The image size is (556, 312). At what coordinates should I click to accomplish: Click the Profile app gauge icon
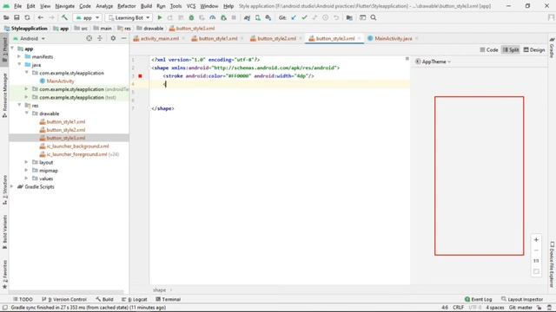coord(212,17)
